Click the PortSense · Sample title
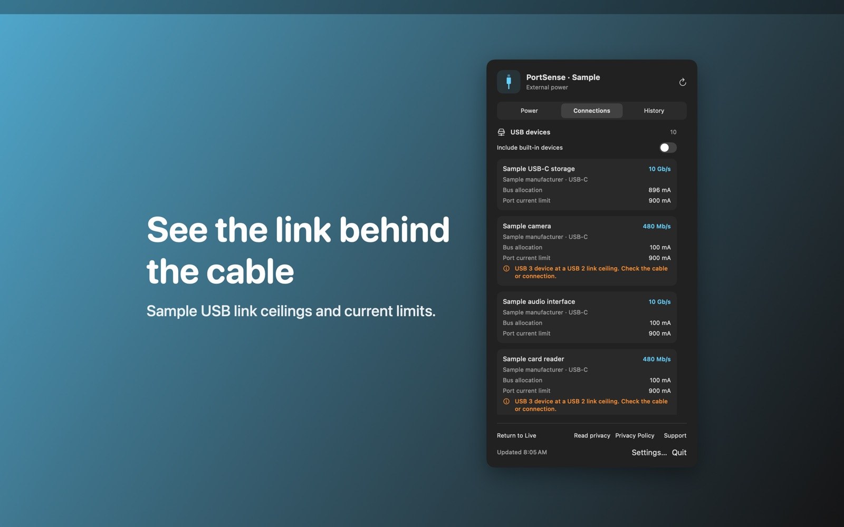This screenshot has height=527, width=844. click(563, 77)
